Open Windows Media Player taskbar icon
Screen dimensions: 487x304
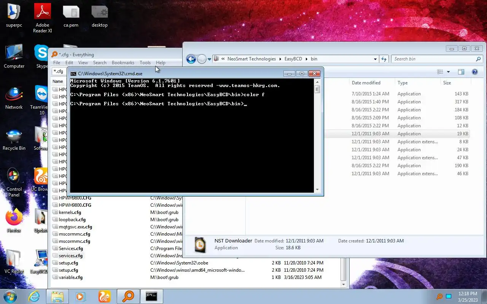pos(81,296)
